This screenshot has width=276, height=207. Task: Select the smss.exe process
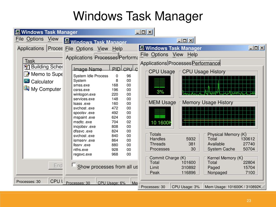click(105, 85)
